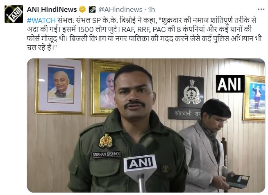The image size is (268, 195).
Task: Open the tweet by clicking its Hindi text
Action: 144,34
